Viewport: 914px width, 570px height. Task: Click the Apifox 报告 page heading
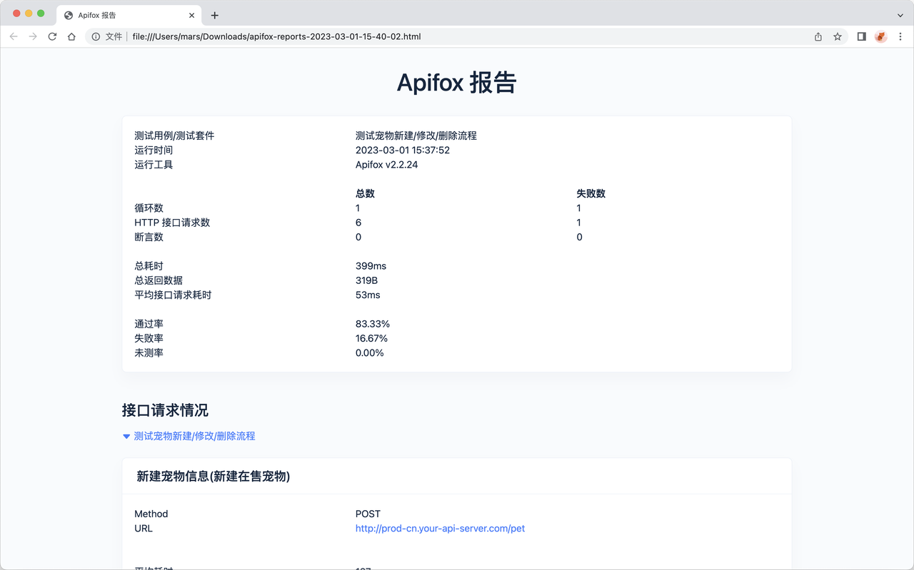(457, 83)
